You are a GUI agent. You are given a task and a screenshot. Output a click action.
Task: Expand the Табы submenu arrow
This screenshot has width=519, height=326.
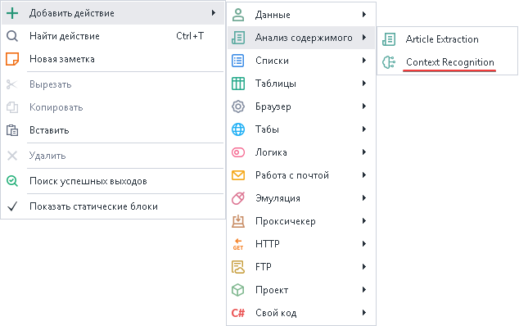[x=363, y=129]
